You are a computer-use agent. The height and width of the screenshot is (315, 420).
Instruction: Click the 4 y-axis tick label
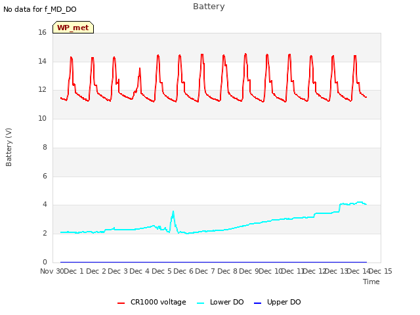pyautogui.click(x=45, y=204)
